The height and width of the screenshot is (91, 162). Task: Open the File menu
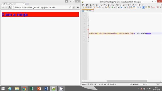(x=83, y=5)
